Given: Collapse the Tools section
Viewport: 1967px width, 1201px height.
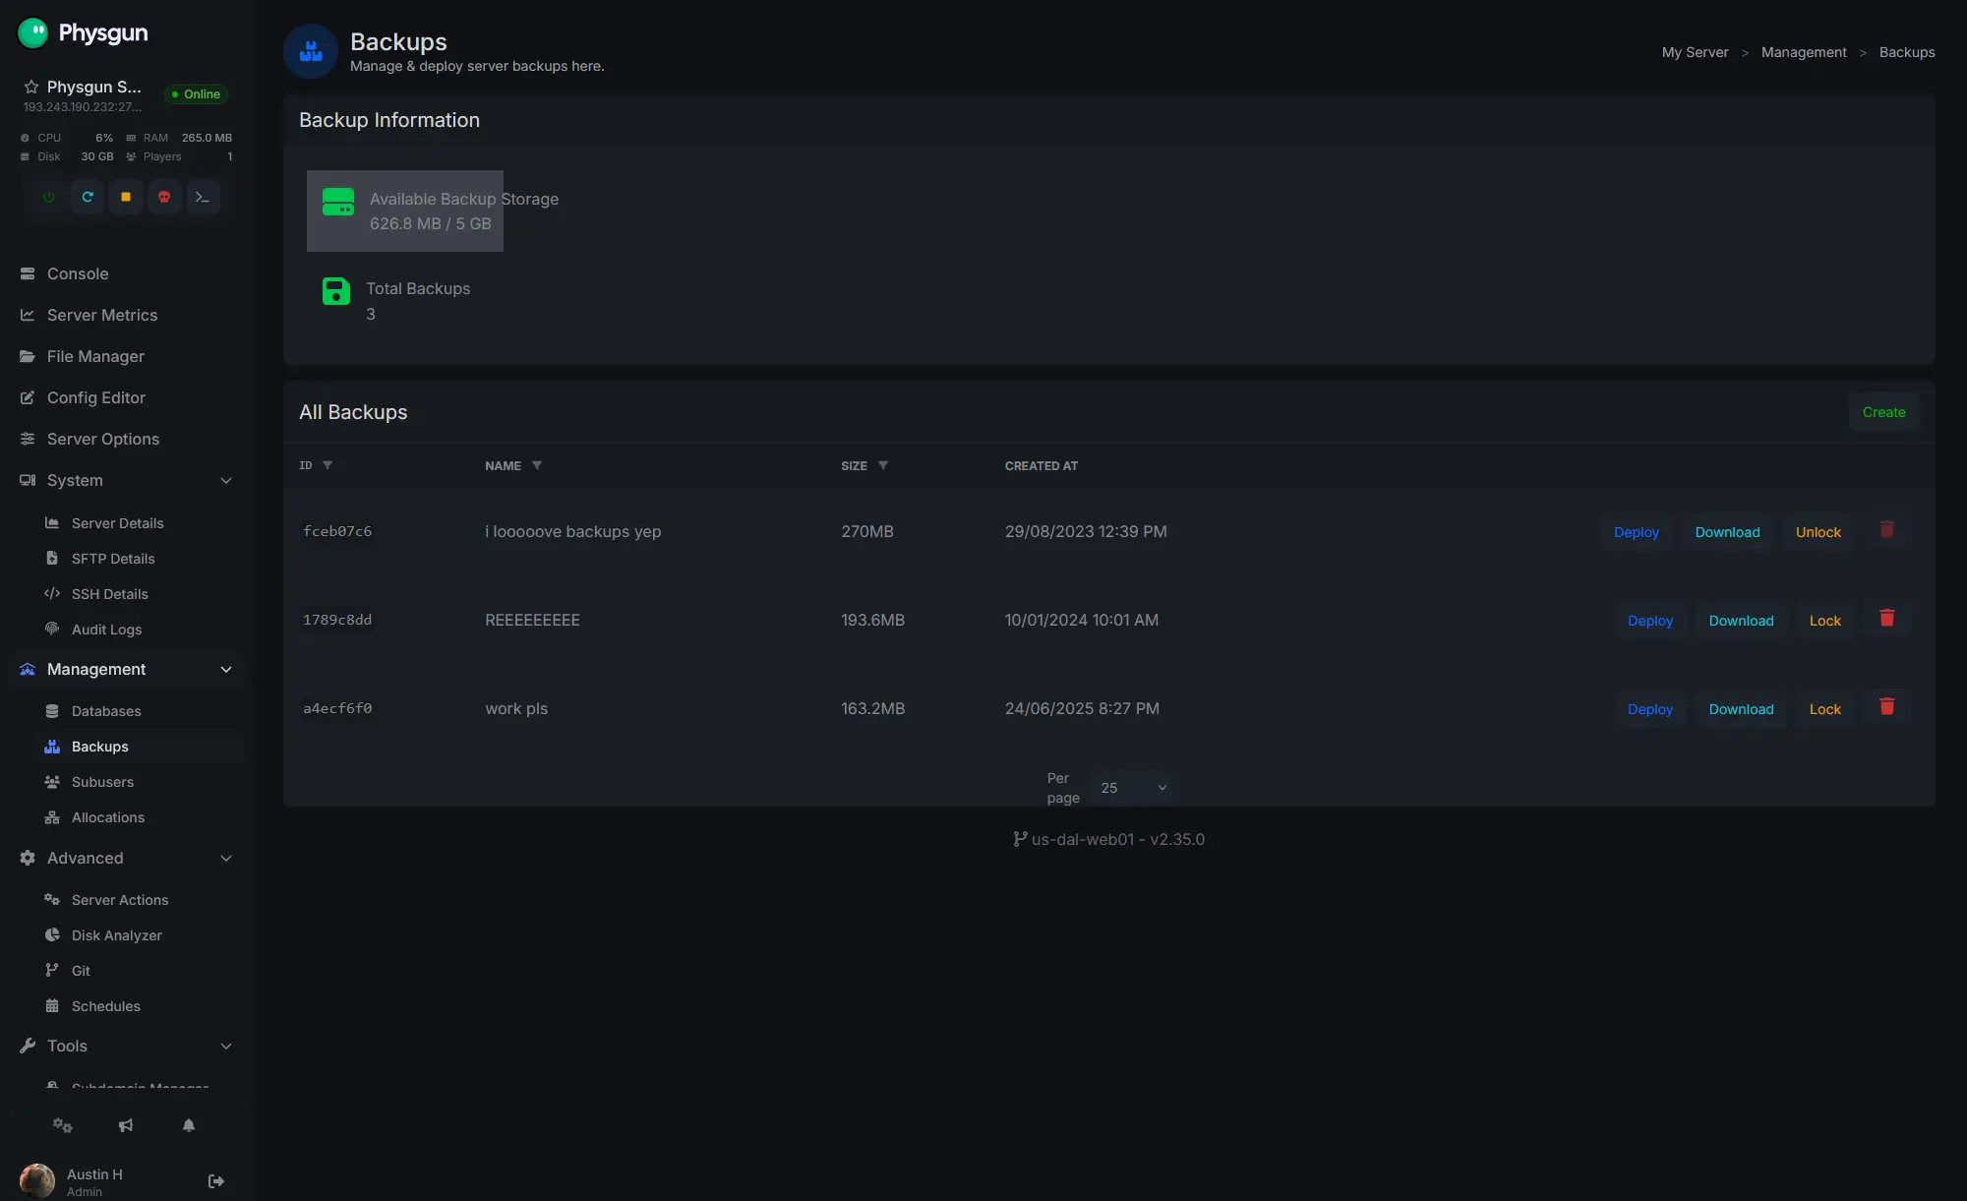Looking at the screenshot, I should tap(126, 1046).
